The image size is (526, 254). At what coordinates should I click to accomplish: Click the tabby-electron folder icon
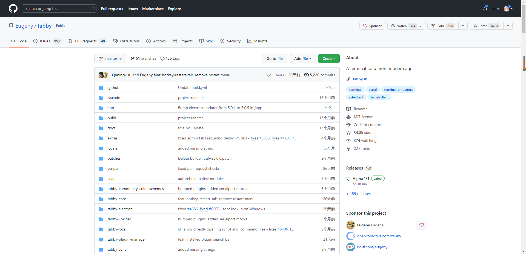pyautogui.click(x=101, y=209)
